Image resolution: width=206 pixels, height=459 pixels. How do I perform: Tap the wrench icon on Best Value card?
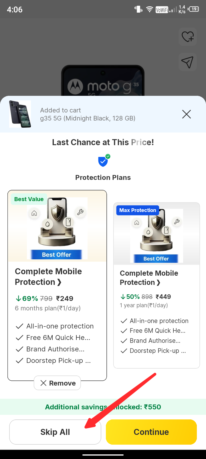coord(80,212)
